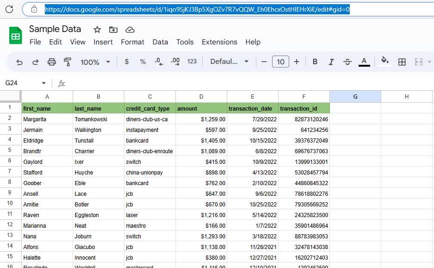The width and height of the screenshot is (434, 268).
Task: Open the Format menu
Action: point(133,42)
